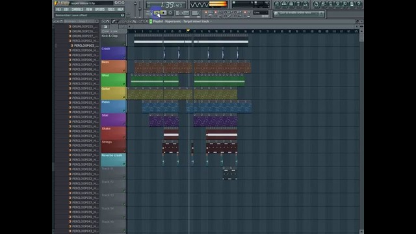The height and width of the screenshot is (234, 416).
Task: Open the global snap Line selector
Action: 261,12
